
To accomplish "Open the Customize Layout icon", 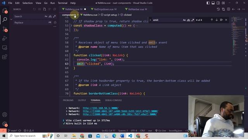I will pos(223,3).
